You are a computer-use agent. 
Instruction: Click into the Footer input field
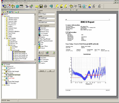46,22
